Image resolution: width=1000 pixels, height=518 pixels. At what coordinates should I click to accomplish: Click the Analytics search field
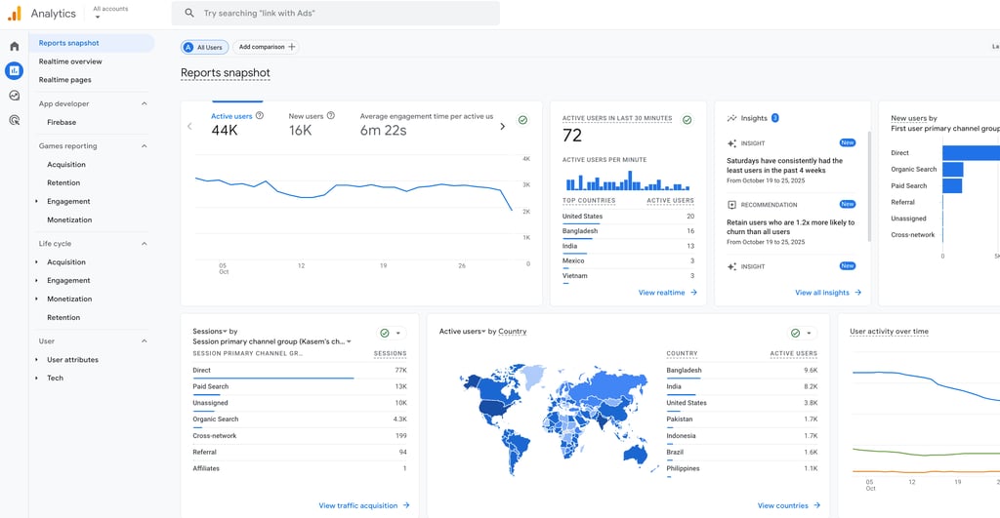[x=336, y=14]
